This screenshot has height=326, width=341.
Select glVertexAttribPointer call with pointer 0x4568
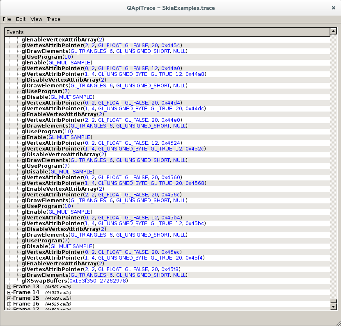(x=114, y=183)
